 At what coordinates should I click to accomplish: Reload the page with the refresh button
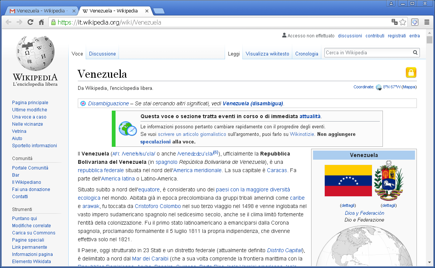click(x=30, y=22)
